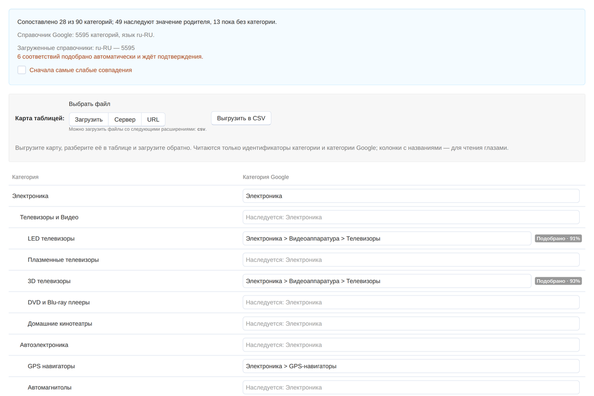This screenshot has height=396, width=594.
Task: Select the DVD и Blu-ray плееры category name
Action: pyautogui.click(x=59, y=302)
